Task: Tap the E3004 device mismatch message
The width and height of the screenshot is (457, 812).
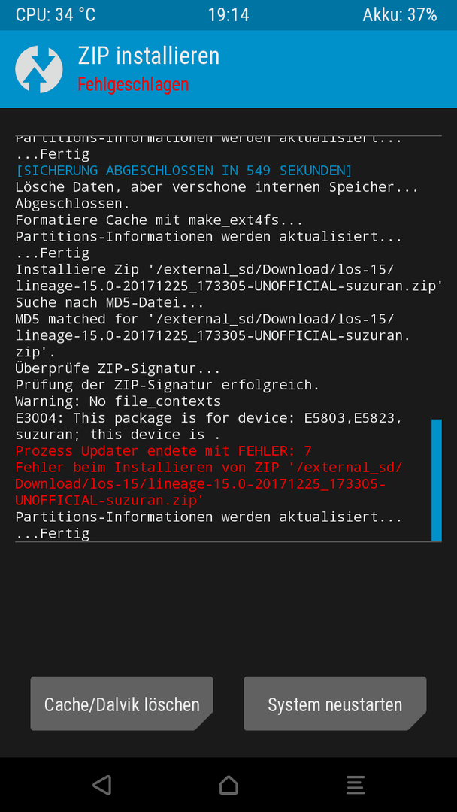Action: tap(208, 426)
